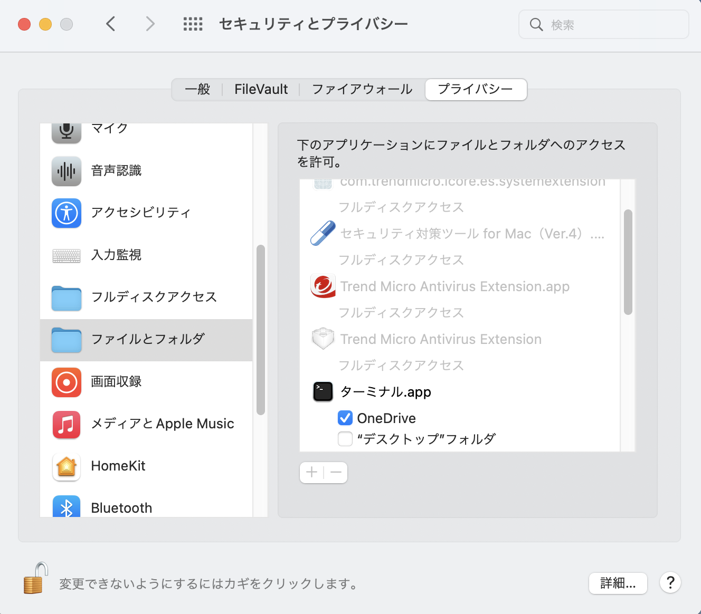The image size is (701, 614).
Task: Click the privacy category list scrollbar
Action: pyautogui.click(x=261, y=330)
